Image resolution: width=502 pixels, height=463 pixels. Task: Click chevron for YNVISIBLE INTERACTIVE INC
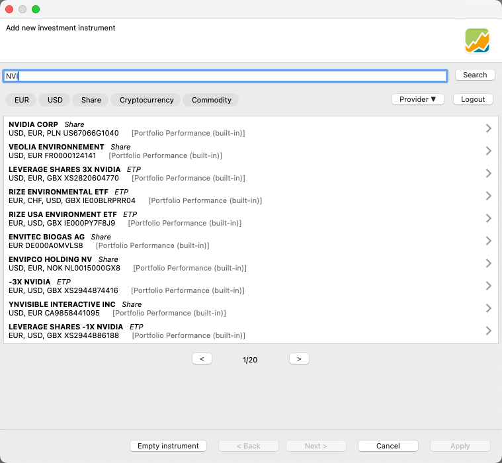click(488, 308)
